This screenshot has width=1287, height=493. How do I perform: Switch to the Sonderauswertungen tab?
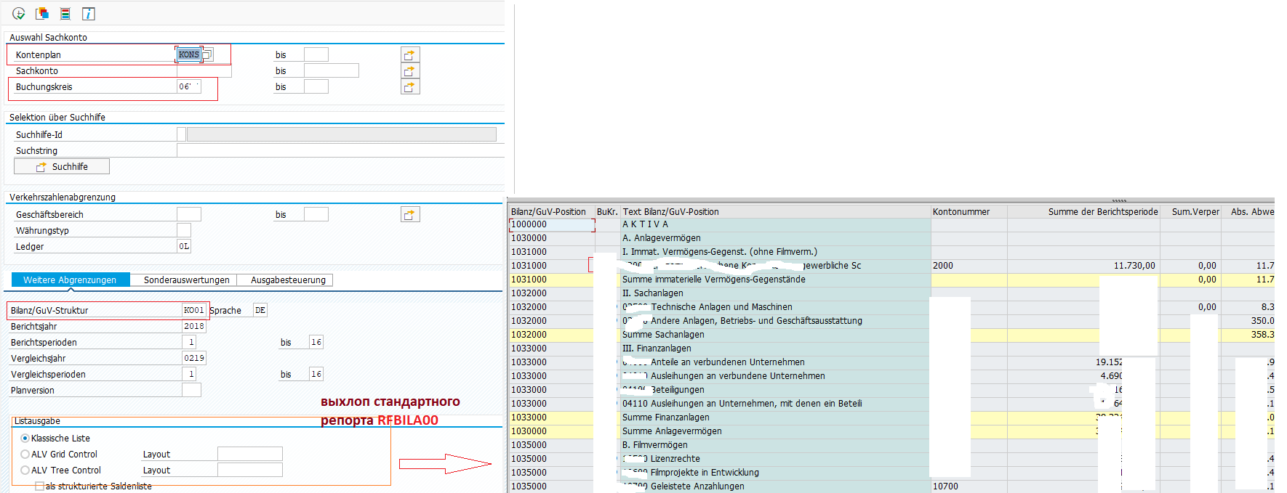pos(186,280)
